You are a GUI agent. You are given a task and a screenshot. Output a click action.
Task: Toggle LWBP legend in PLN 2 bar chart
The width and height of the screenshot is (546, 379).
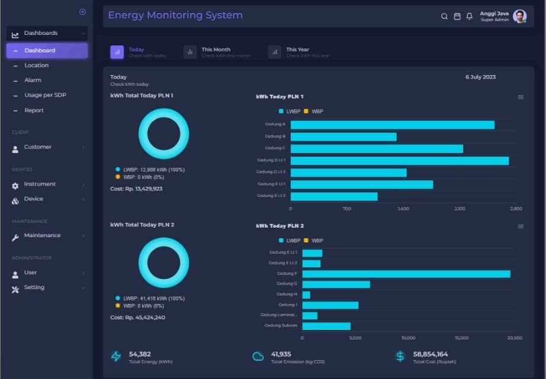[x=290, y=241]
